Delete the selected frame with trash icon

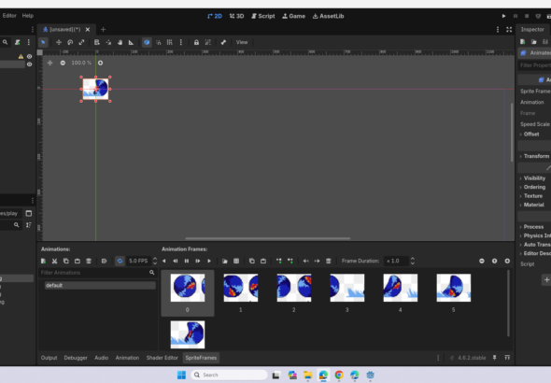(329, 261)
